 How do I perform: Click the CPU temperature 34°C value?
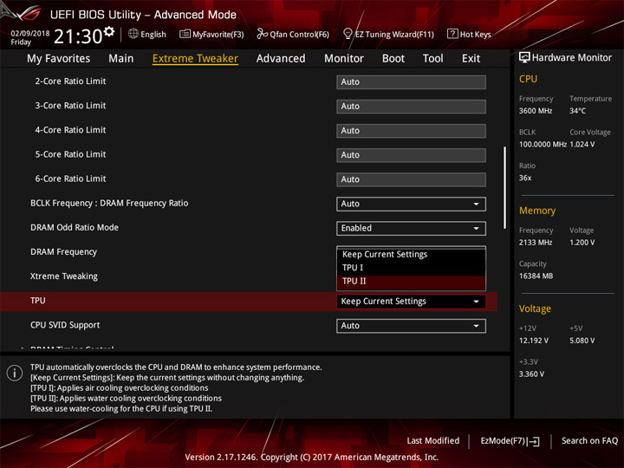(x=577, y=111)
